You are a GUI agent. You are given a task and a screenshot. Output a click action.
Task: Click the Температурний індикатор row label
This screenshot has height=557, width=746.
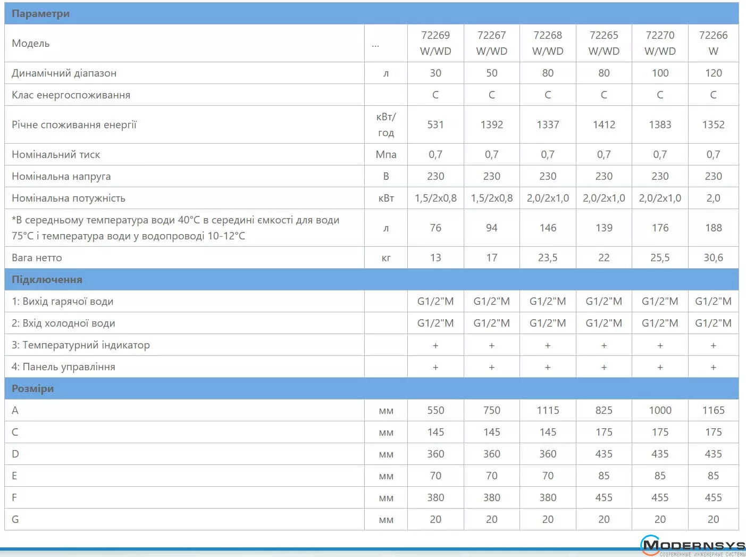tap(81, 345)
